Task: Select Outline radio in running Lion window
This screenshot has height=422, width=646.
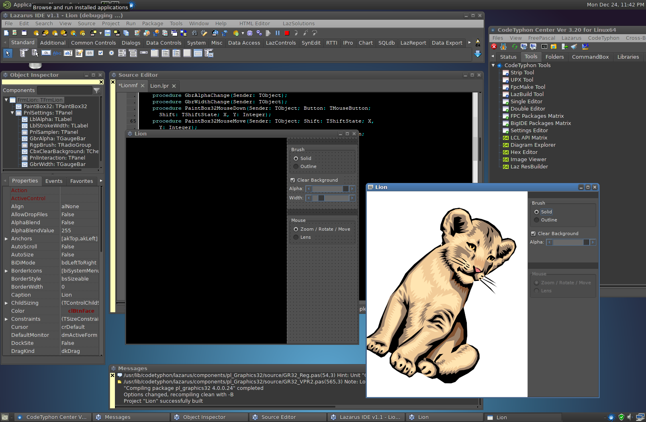Action: (537, 220)
